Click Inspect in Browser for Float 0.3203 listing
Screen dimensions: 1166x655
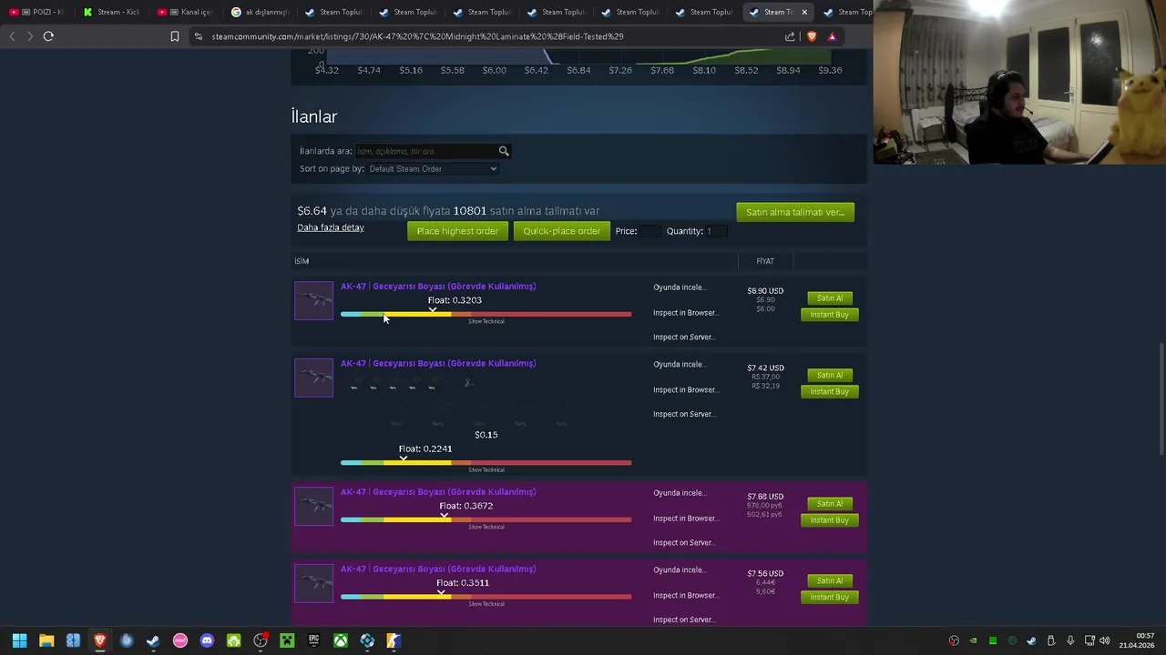[x=686, y=313]
